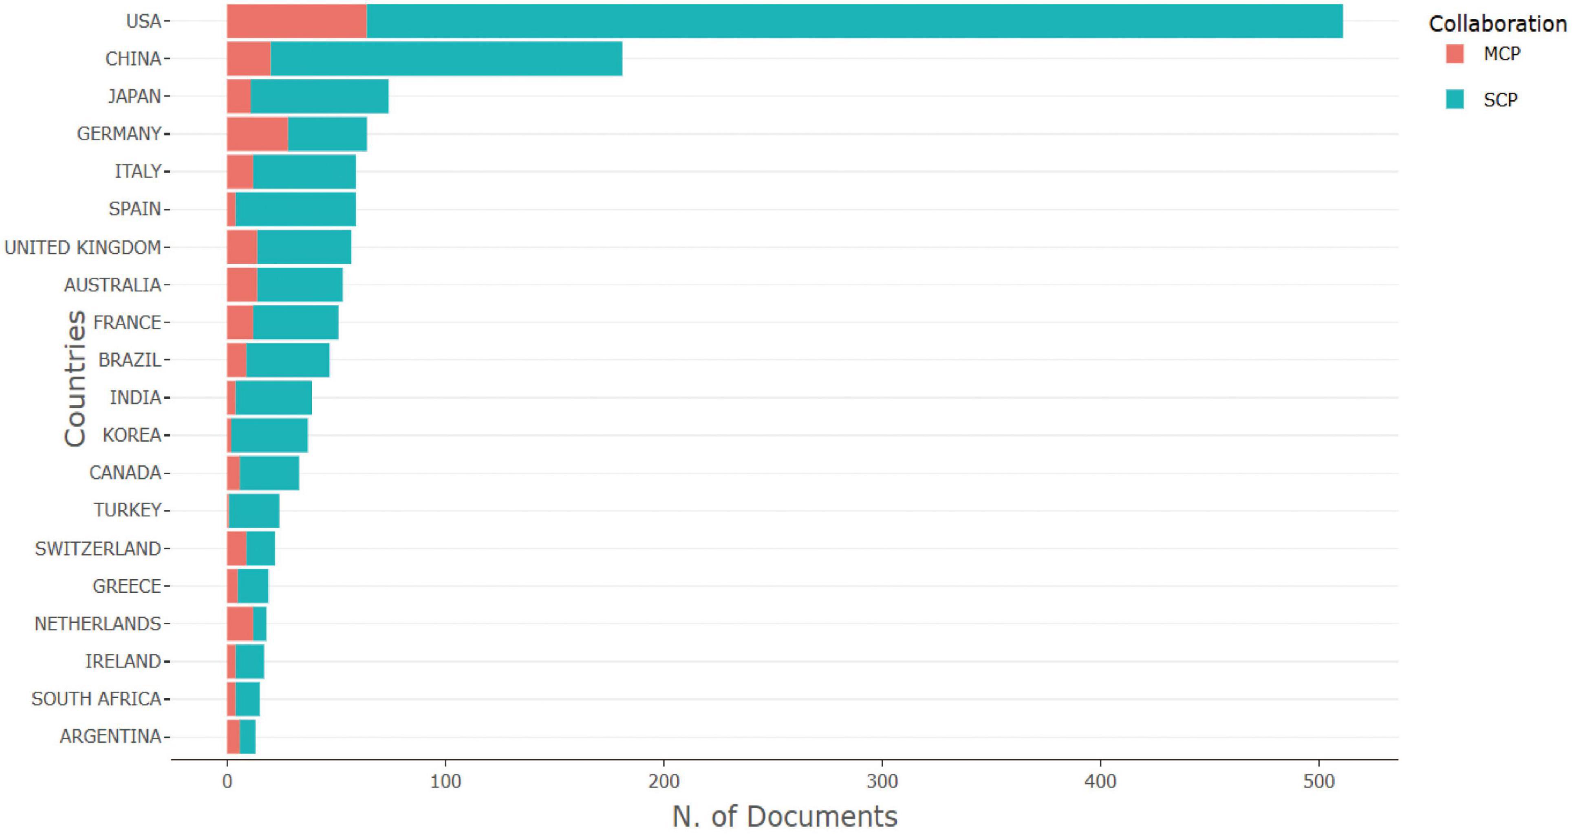This screenshot has width=1574, height=834.
Task: Click the AUSTRALIA teal SCP bar segment
Action: (x=300, y=285)
